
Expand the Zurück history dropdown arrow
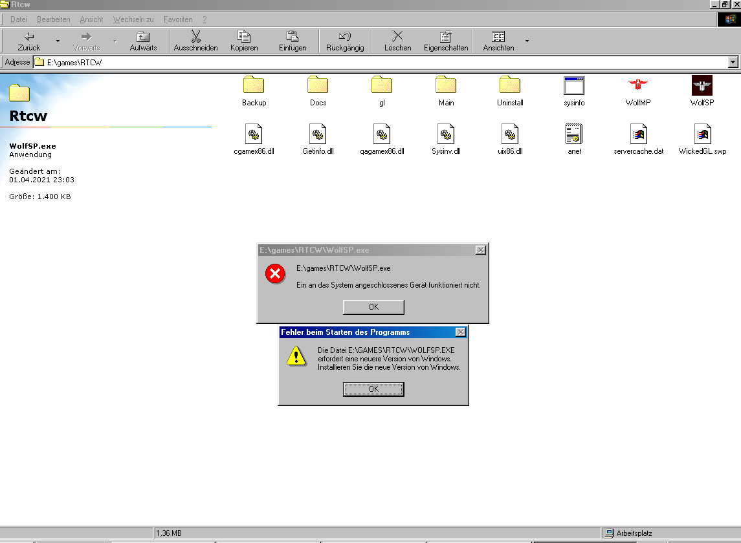point(58,41)
